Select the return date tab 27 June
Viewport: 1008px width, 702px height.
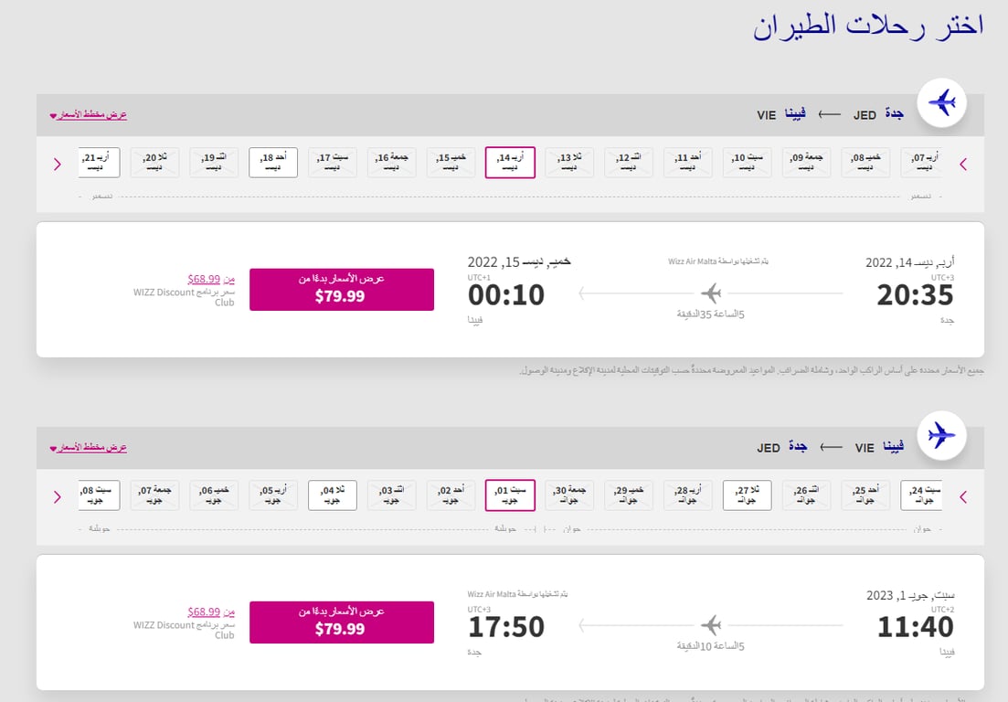747,495
